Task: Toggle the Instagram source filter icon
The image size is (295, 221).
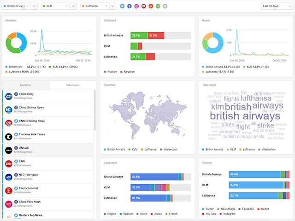Action: (136, 6)
